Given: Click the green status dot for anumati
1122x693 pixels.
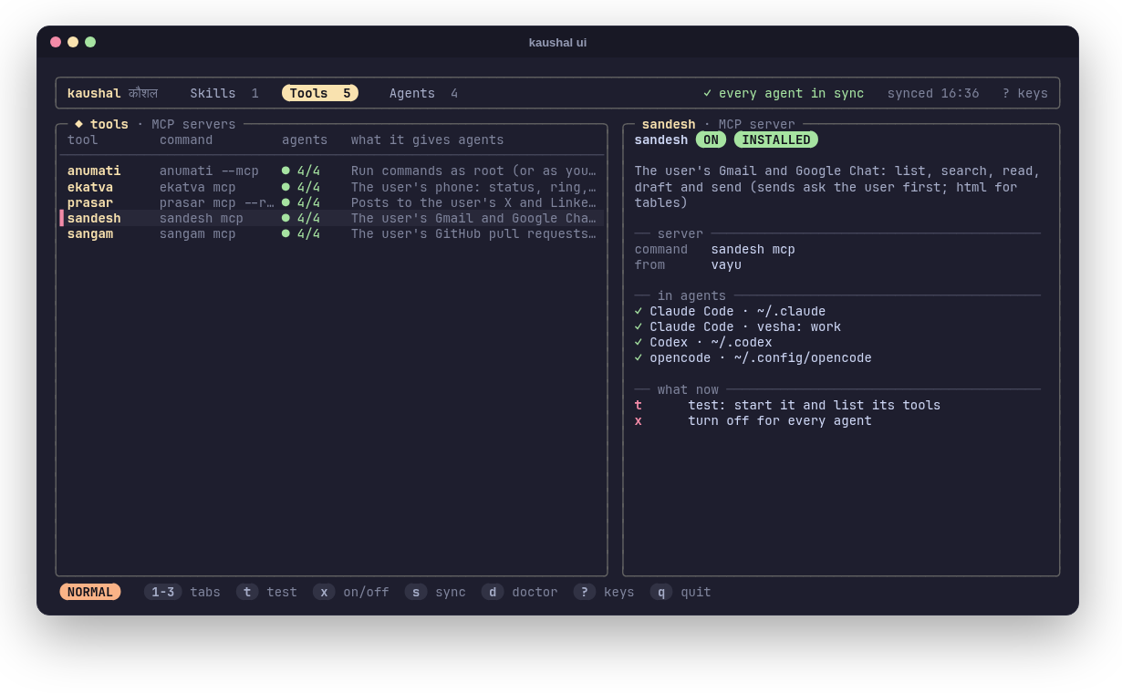Looking at the screenshot, I should pos(286,171).
